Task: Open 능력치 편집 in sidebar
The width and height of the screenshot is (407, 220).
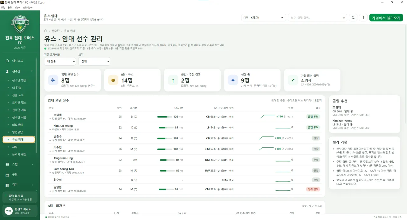Action: (19, 154)
